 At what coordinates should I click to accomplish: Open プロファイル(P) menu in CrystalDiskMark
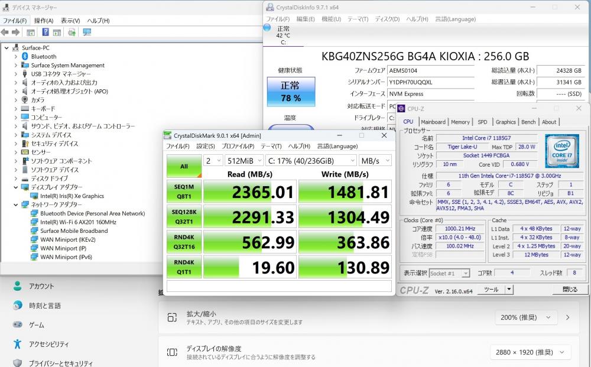(238, 146)
